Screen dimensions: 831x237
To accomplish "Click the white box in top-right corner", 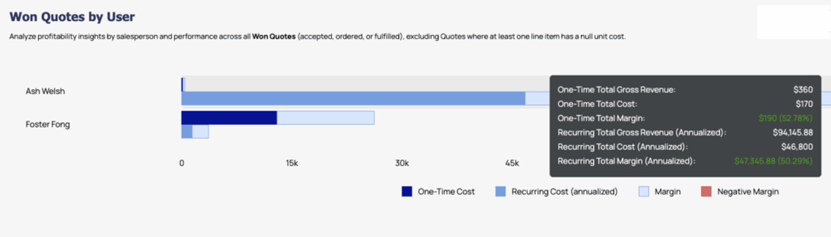I will (x=794, y=22).
